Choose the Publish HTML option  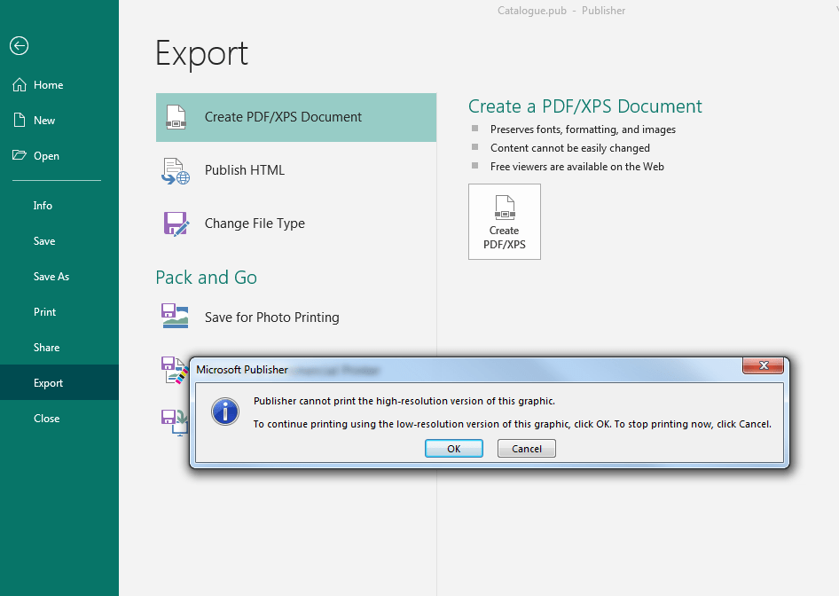coord(176,170)
